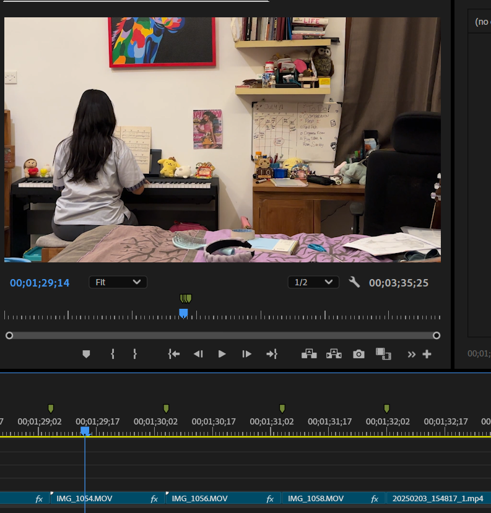Play the sequence in Program Monitor
This screenshot has height=513, width=491.
tap(222, 354)
